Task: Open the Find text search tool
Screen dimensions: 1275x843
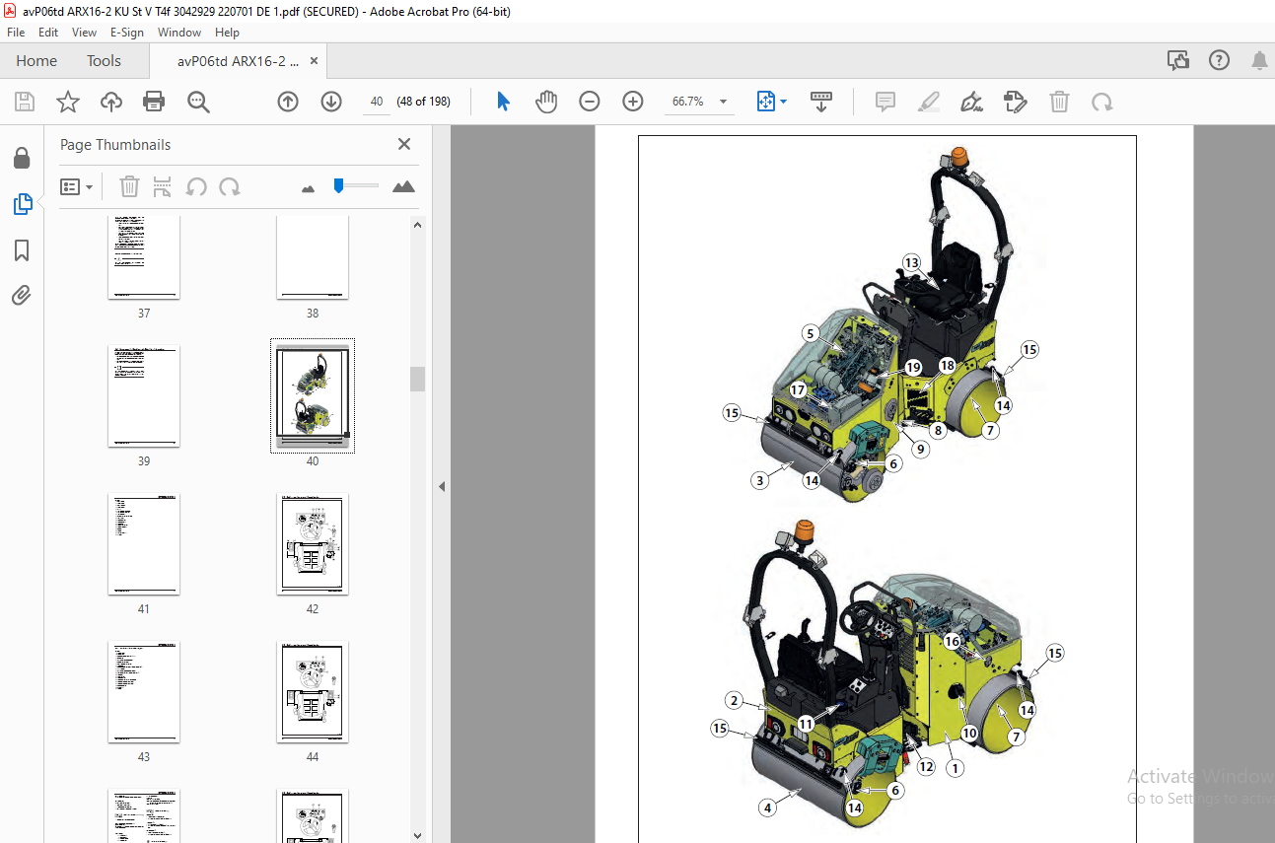Action: point(198,102)
